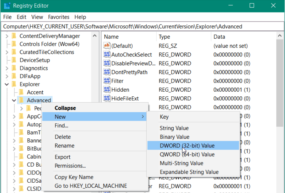The image size is (285, 193).
Task: Click the folder icon next to Diagnostics
Action: click(x=14, y=68)
